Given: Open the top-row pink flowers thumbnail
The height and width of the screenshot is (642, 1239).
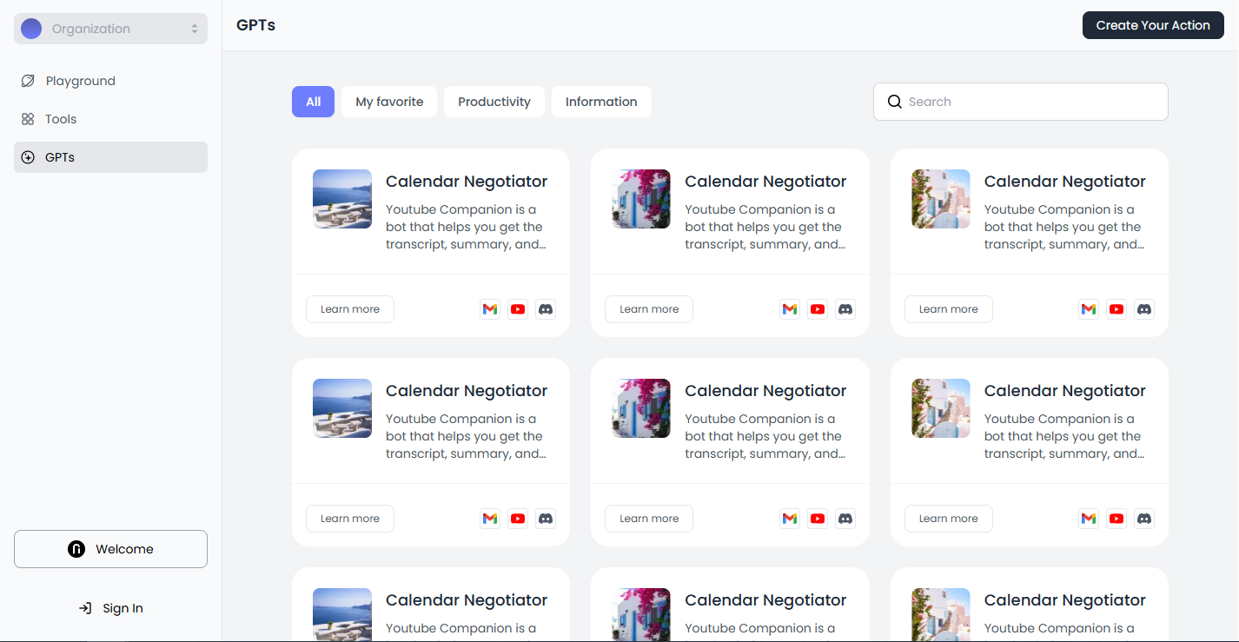Looking at the screenshot, I should 641,199.
